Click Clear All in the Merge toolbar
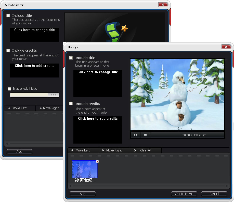The height and width of the screenshot is (202, 234). click(x=146, y=150)
